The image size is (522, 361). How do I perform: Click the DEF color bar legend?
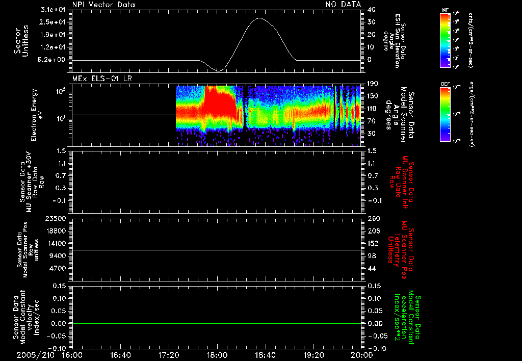(445, 114)
